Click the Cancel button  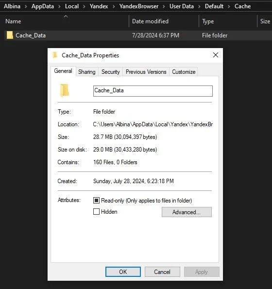click(162, 272)
